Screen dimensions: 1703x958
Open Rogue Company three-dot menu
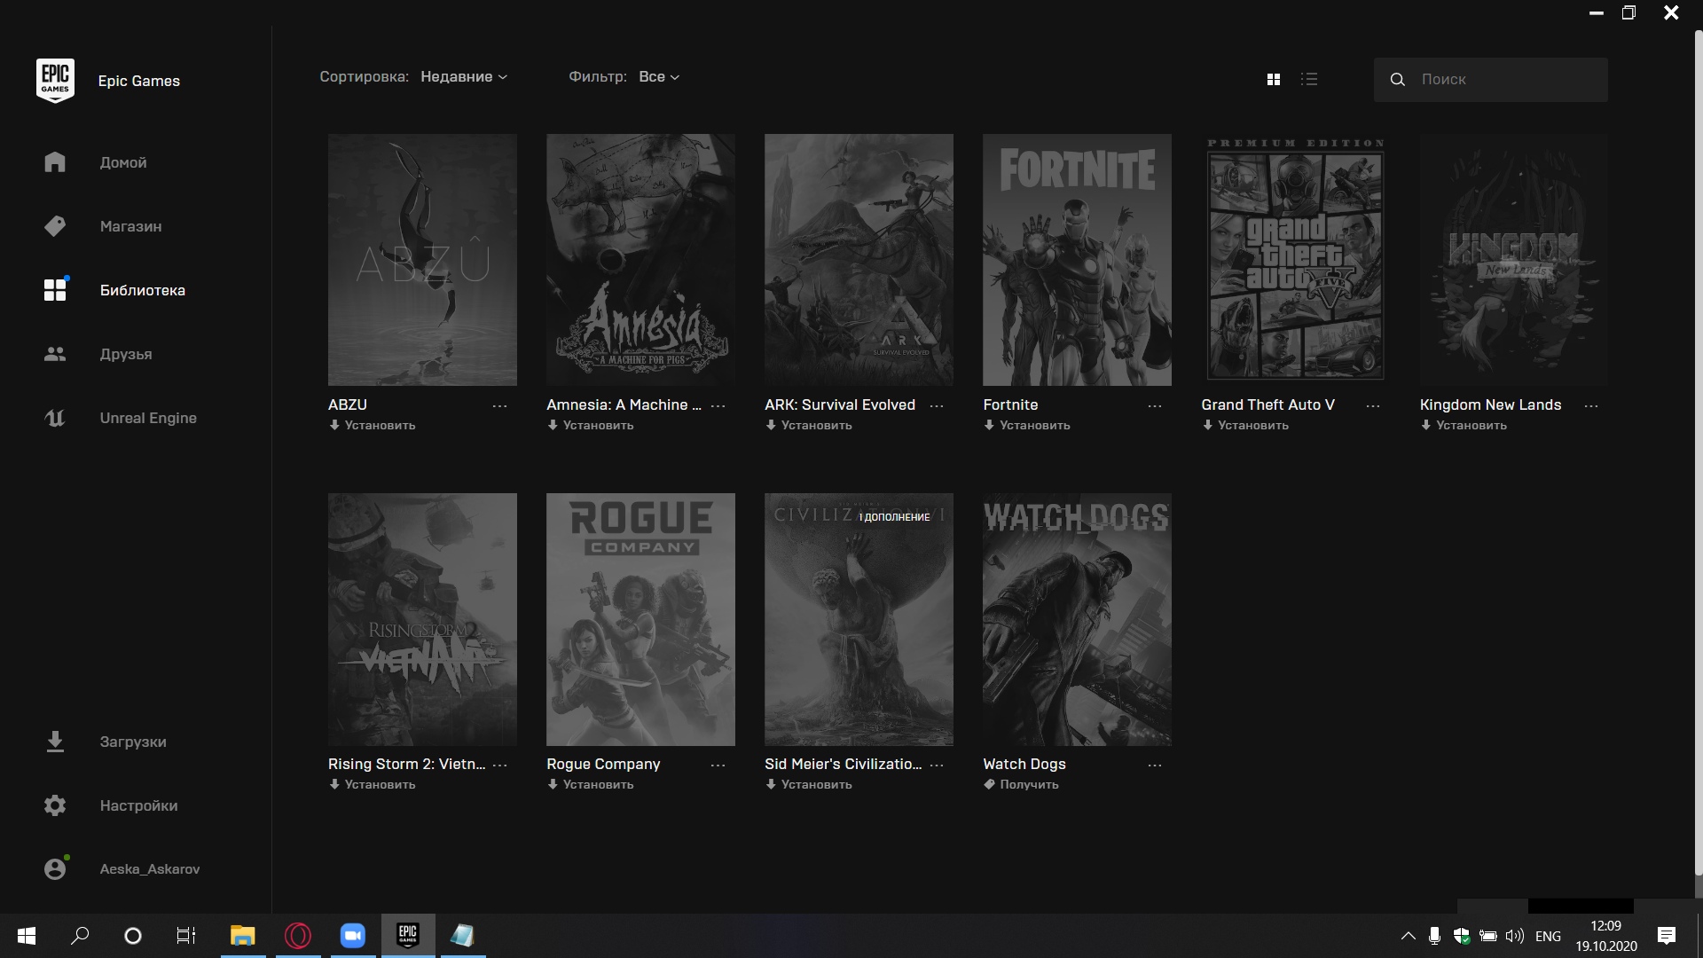(x=718, y=765)
